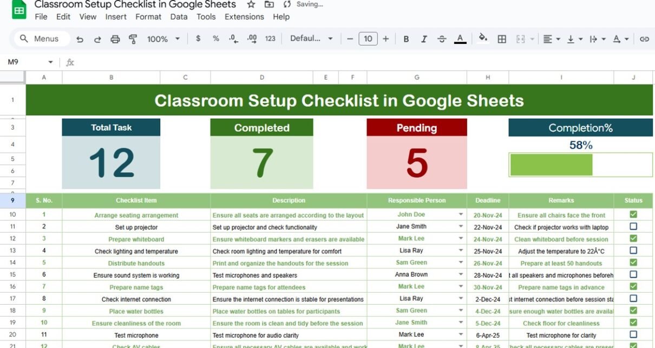Uncheck status for Prepare name tags row

[x=633, y=286]
